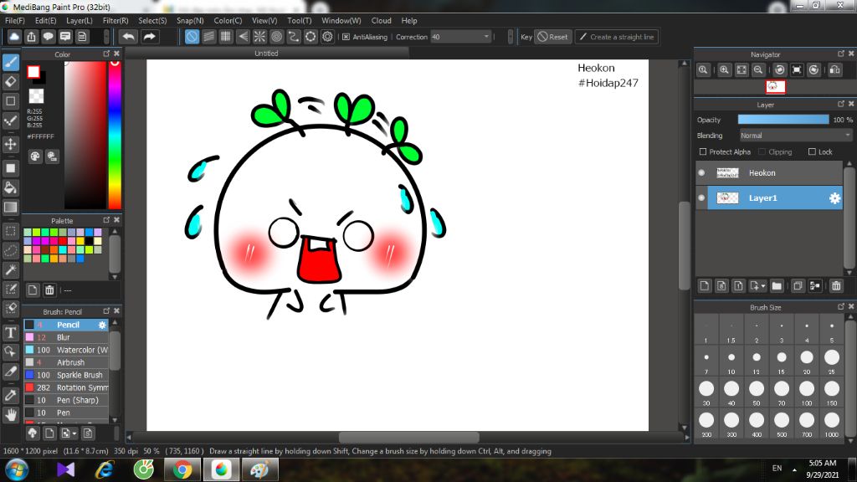Zoom in using the Navigator magnifier plus
This screenshot has width=857, height=482.
[x=724, y=70]
